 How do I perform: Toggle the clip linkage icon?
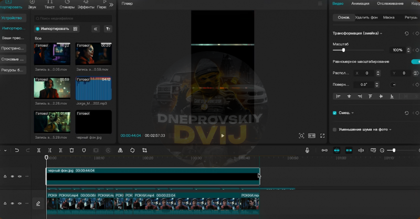pyautogui.click(x=349, y=150)
